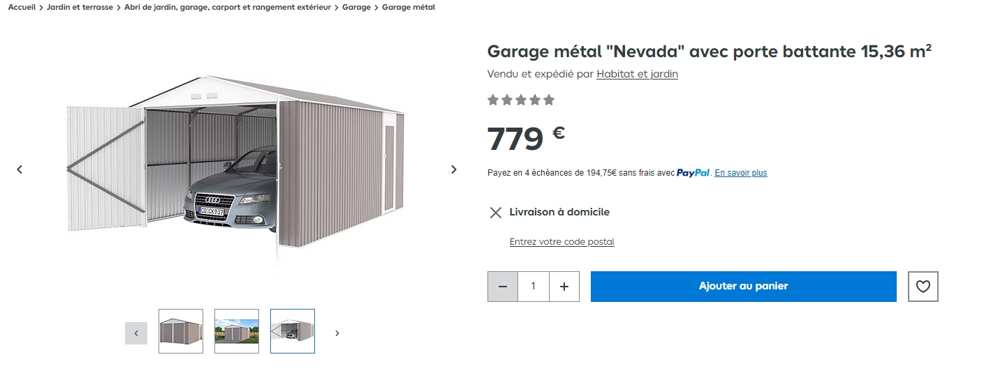Decrease quantity with minus button
984x380 pixels.
pyautogui.click(x=503, y=287)
